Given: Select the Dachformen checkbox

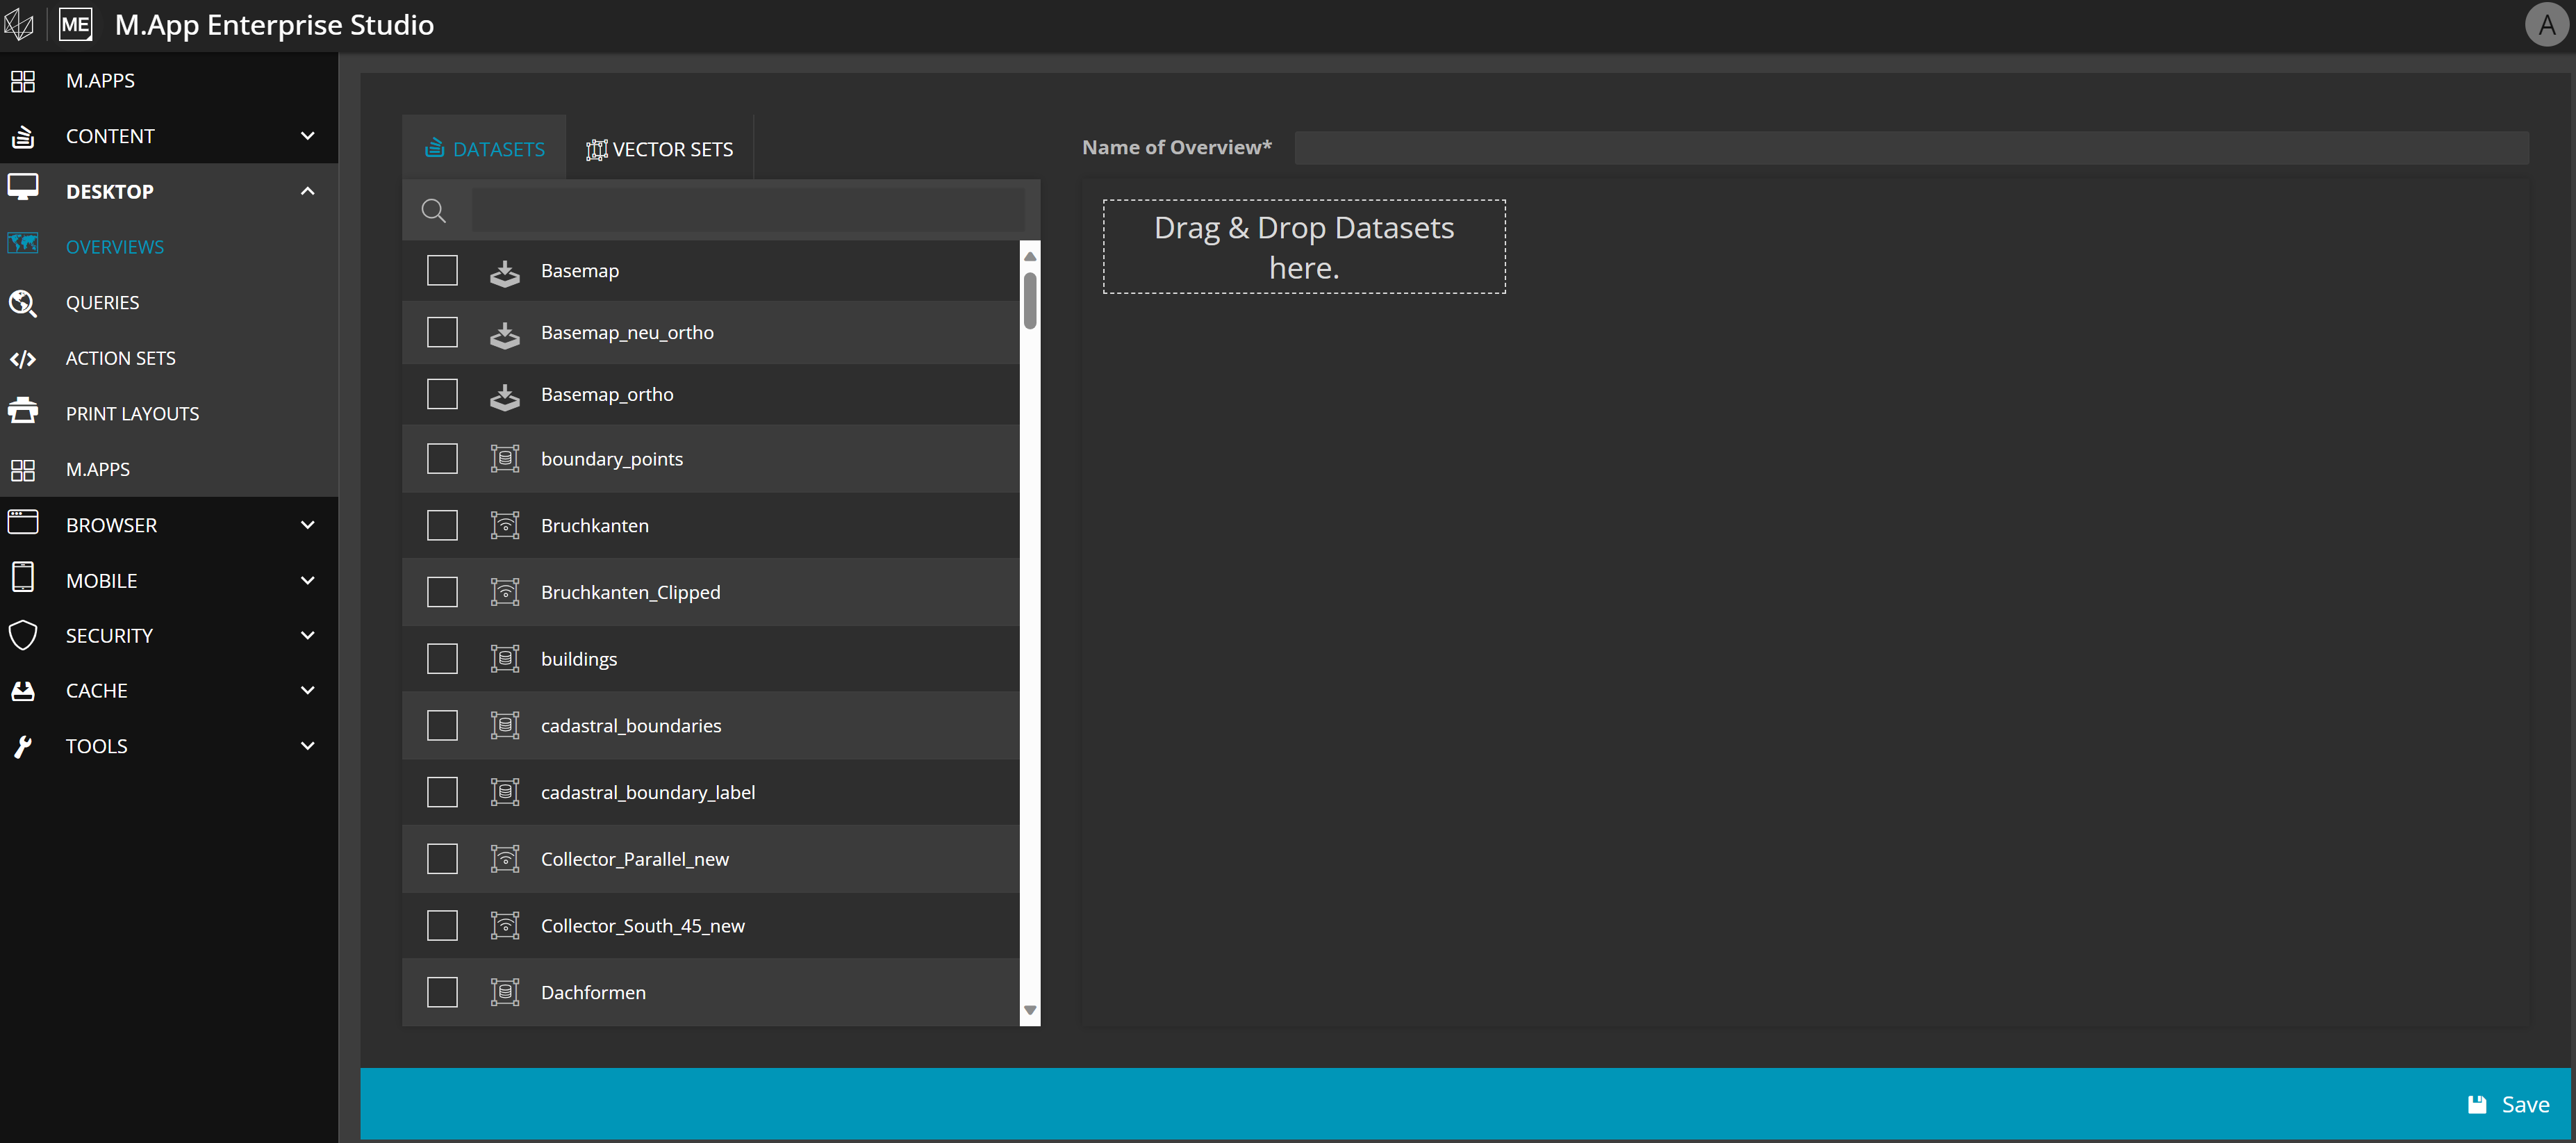Looking at the screenshot, I should (442, 992).
